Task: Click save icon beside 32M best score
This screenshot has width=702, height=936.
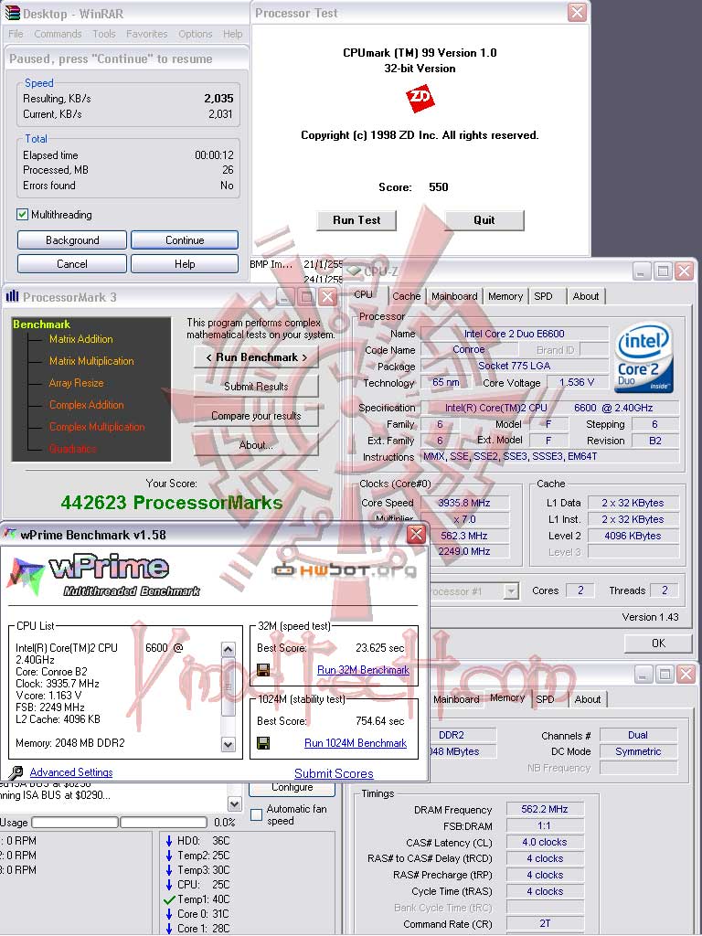Action: pos(262,670)
